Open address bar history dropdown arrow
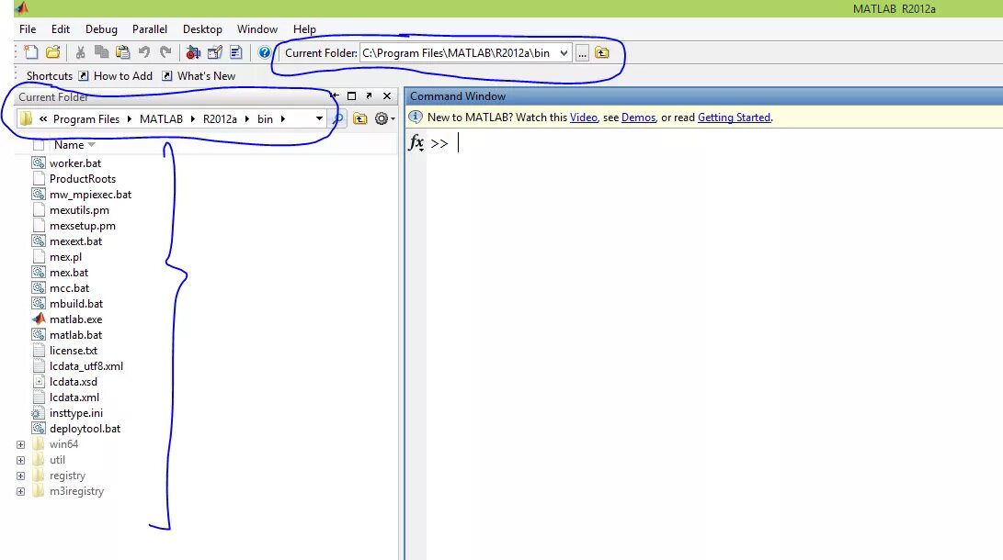 319,118
